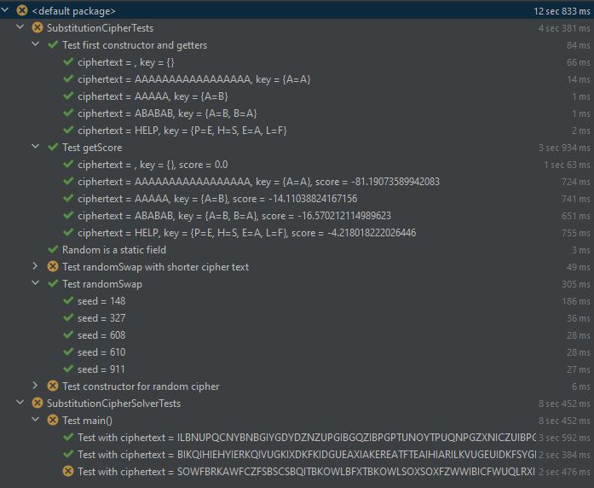Screen dimensions: 594x488
Task: Click passed icon for Random is a static field
Action: (53, 249)
